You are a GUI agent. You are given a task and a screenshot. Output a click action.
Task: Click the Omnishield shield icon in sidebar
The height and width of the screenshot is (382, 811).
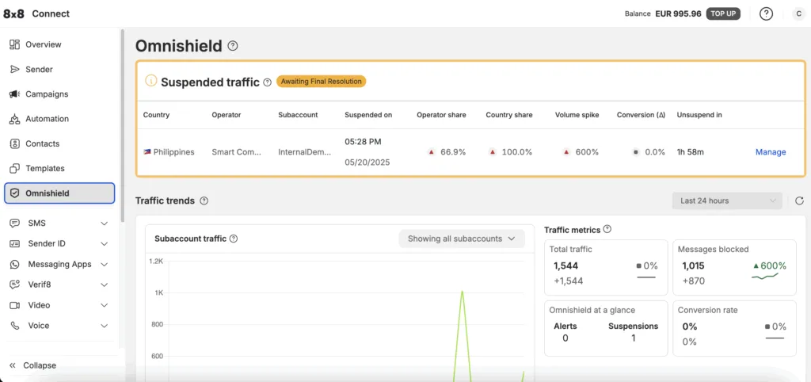[14, 193]
